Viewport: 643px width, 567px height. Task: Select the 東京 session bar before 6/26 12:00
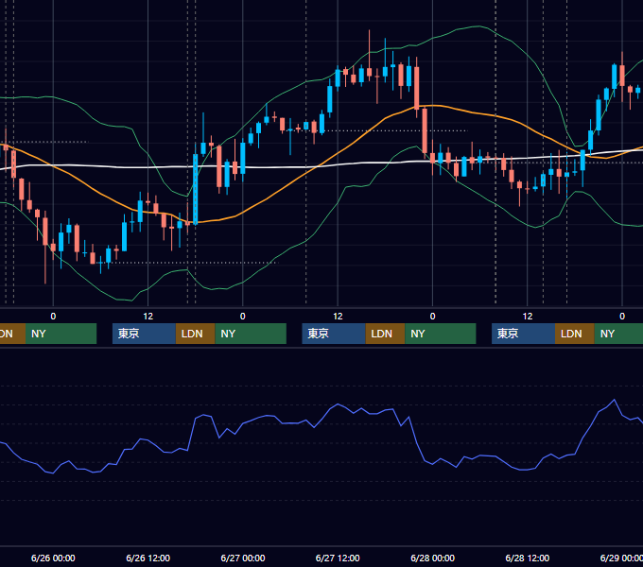(144, 334)
